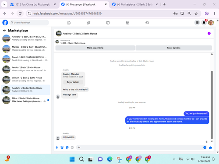Open Microsoft Edge from the taskbar

pyautogui.click(x=109, y=159)
